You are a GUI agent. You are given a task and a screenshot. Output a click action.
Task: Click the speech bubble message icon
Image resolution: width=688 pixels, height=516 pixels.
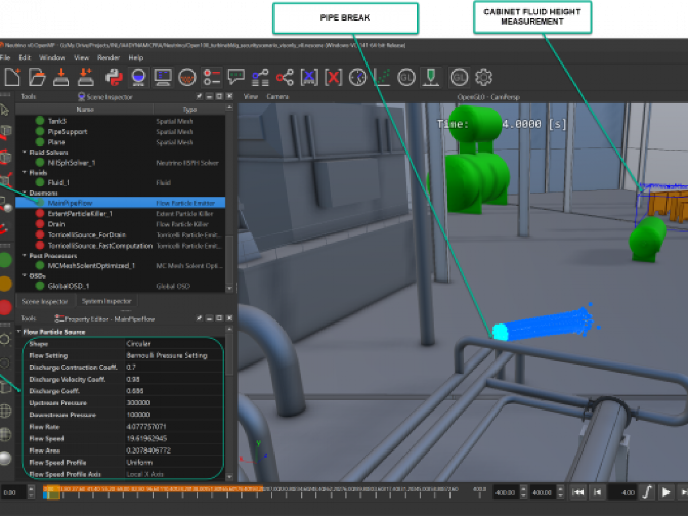236,77
